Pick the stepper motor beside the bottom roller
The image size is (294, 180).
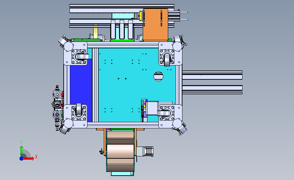point(145,152)
